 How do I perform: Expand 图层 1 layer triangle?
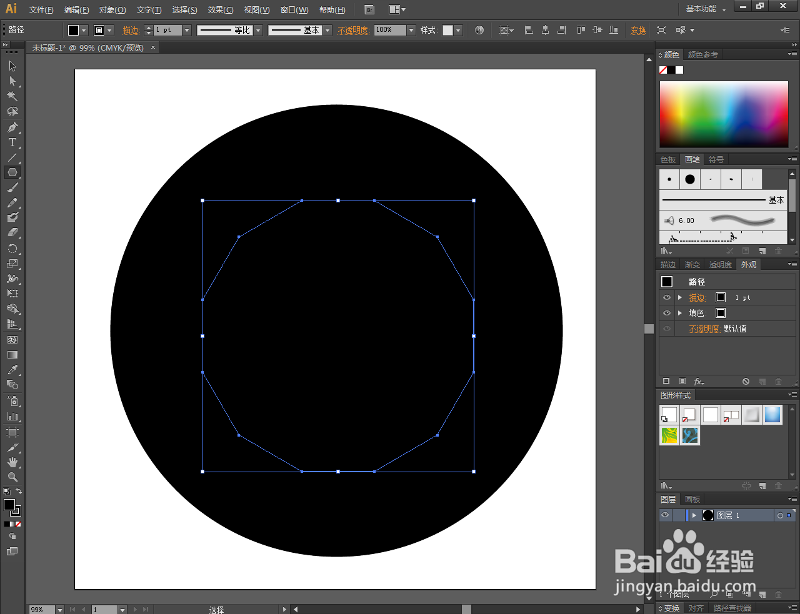click(694, 515)
